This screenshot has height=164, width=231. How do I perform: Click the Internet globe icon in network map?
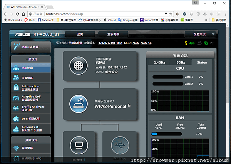point(79,66)
